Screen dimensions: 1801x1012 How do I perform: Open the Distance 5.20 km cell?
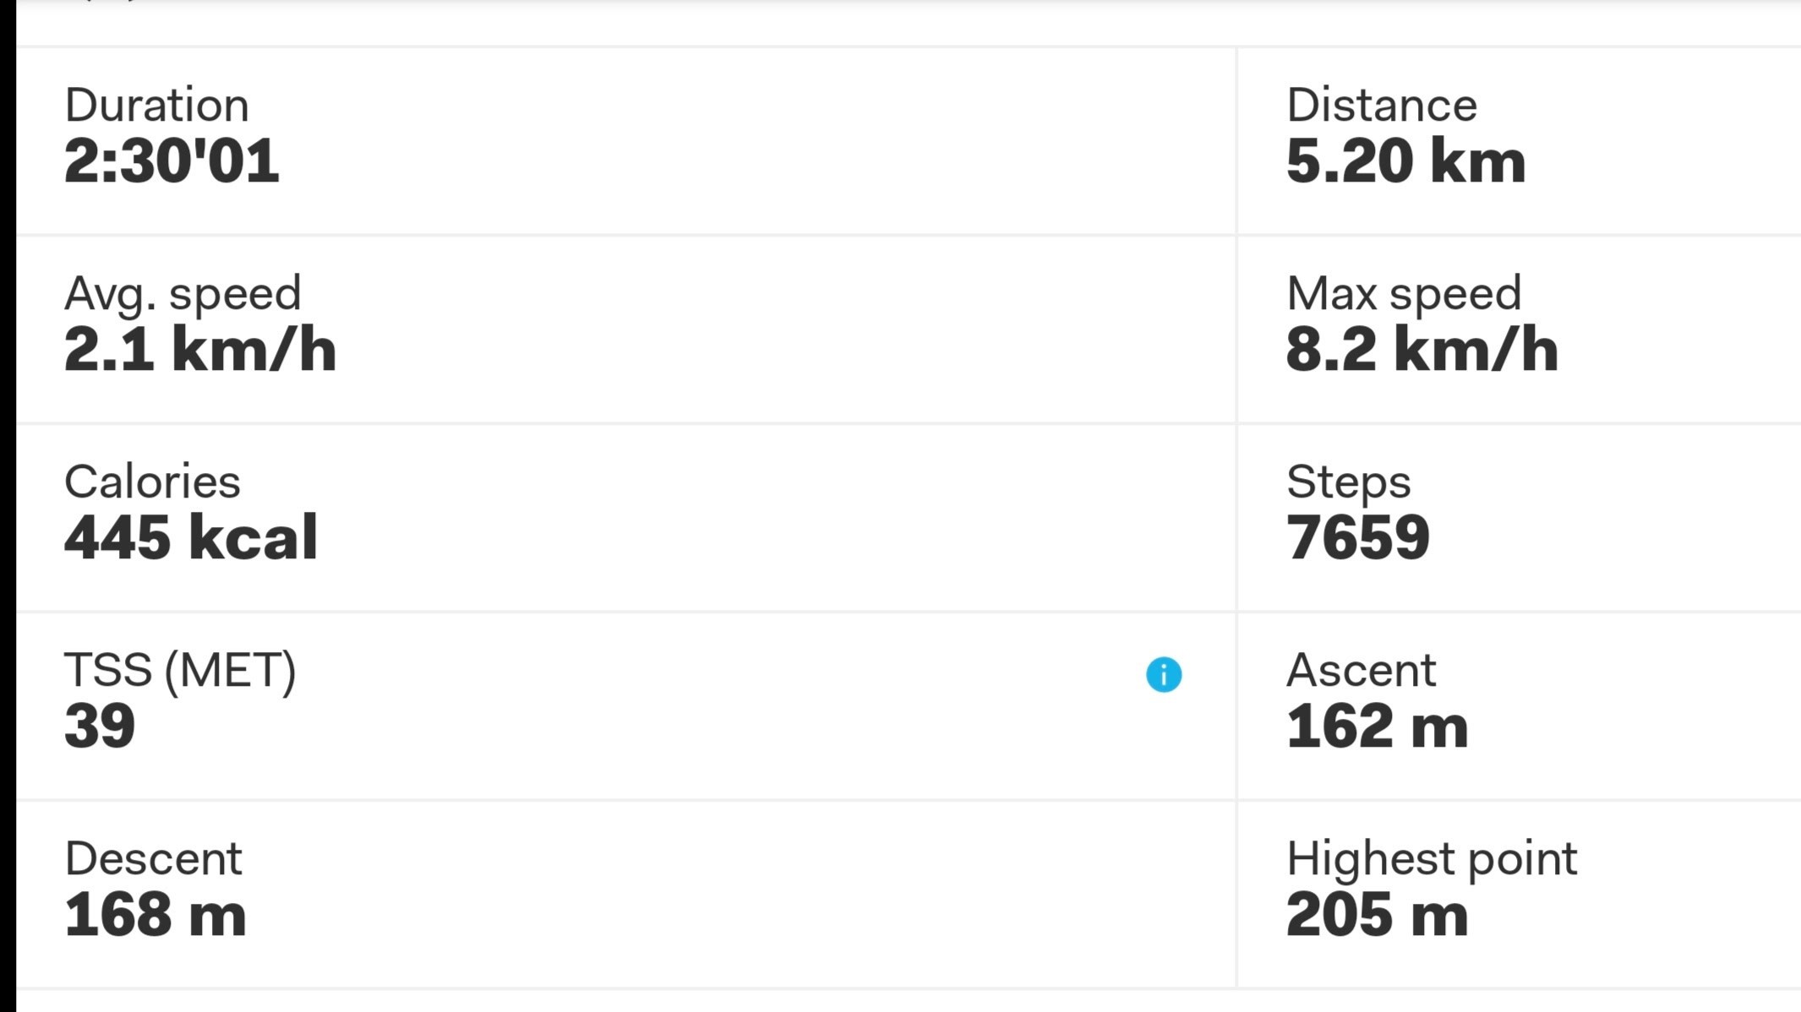(x=1520, y=140)
